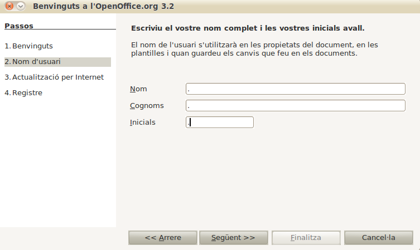Cancel the wizard with Cancel·la
The image size is (420, 250).
coord(379,238)
